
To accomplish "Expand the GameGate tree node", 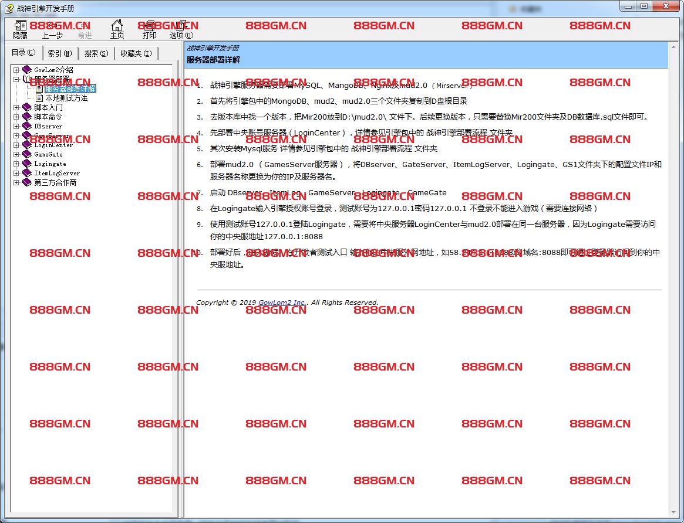I will pyautogui.click(x=16, y=154).
